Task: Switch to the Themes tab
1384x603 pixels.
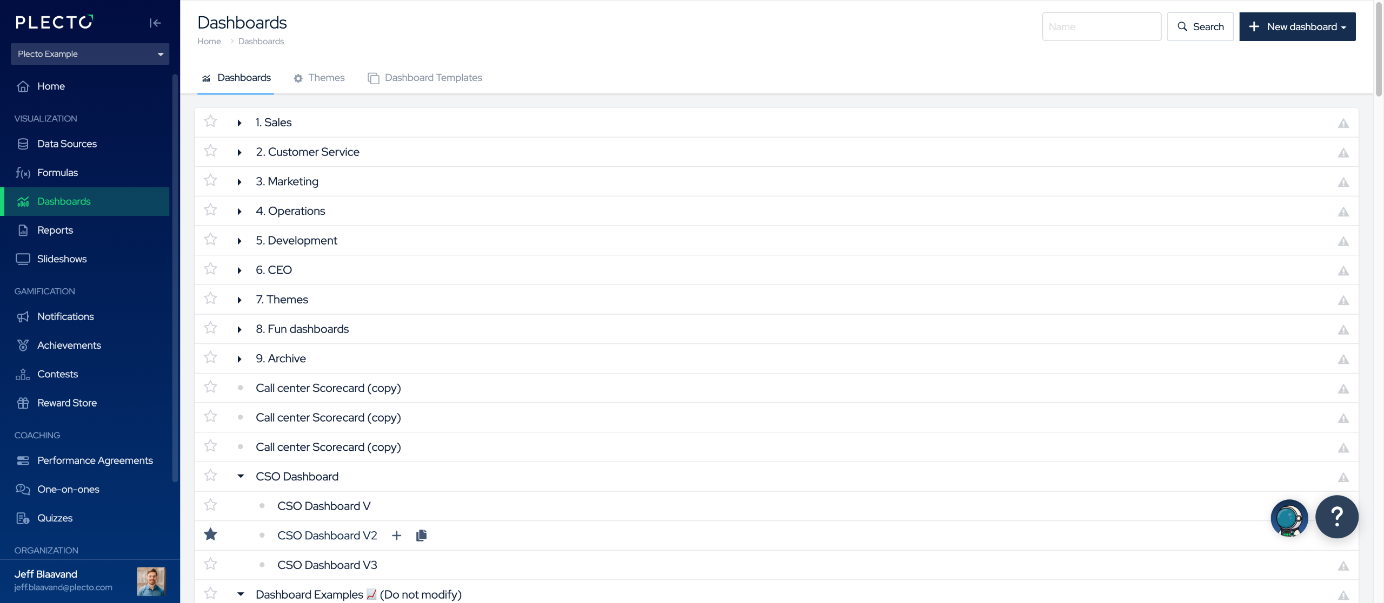Action: [x=319, y=78]
